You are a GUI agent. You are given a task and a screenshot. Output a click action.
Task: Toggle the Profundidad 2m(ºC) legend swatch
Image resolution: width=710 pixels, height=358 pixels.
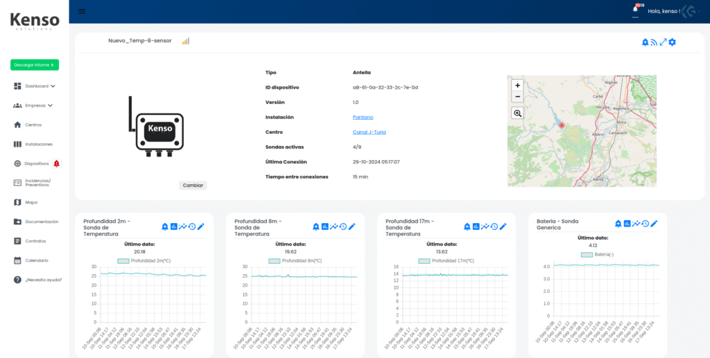(123, 261)
